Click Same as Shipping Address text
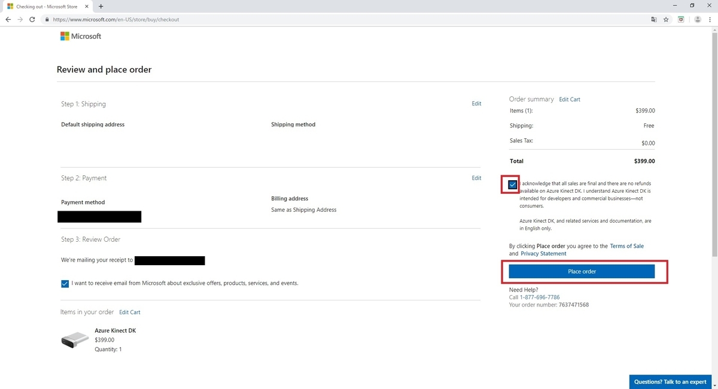This screenshot has height=389, width=718. point(304,210)
